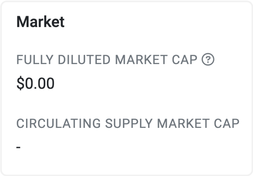Click the circled ? beside MARKET CAP
The width and height of the screenshot is (253, 176).
[x=208, y=59]
